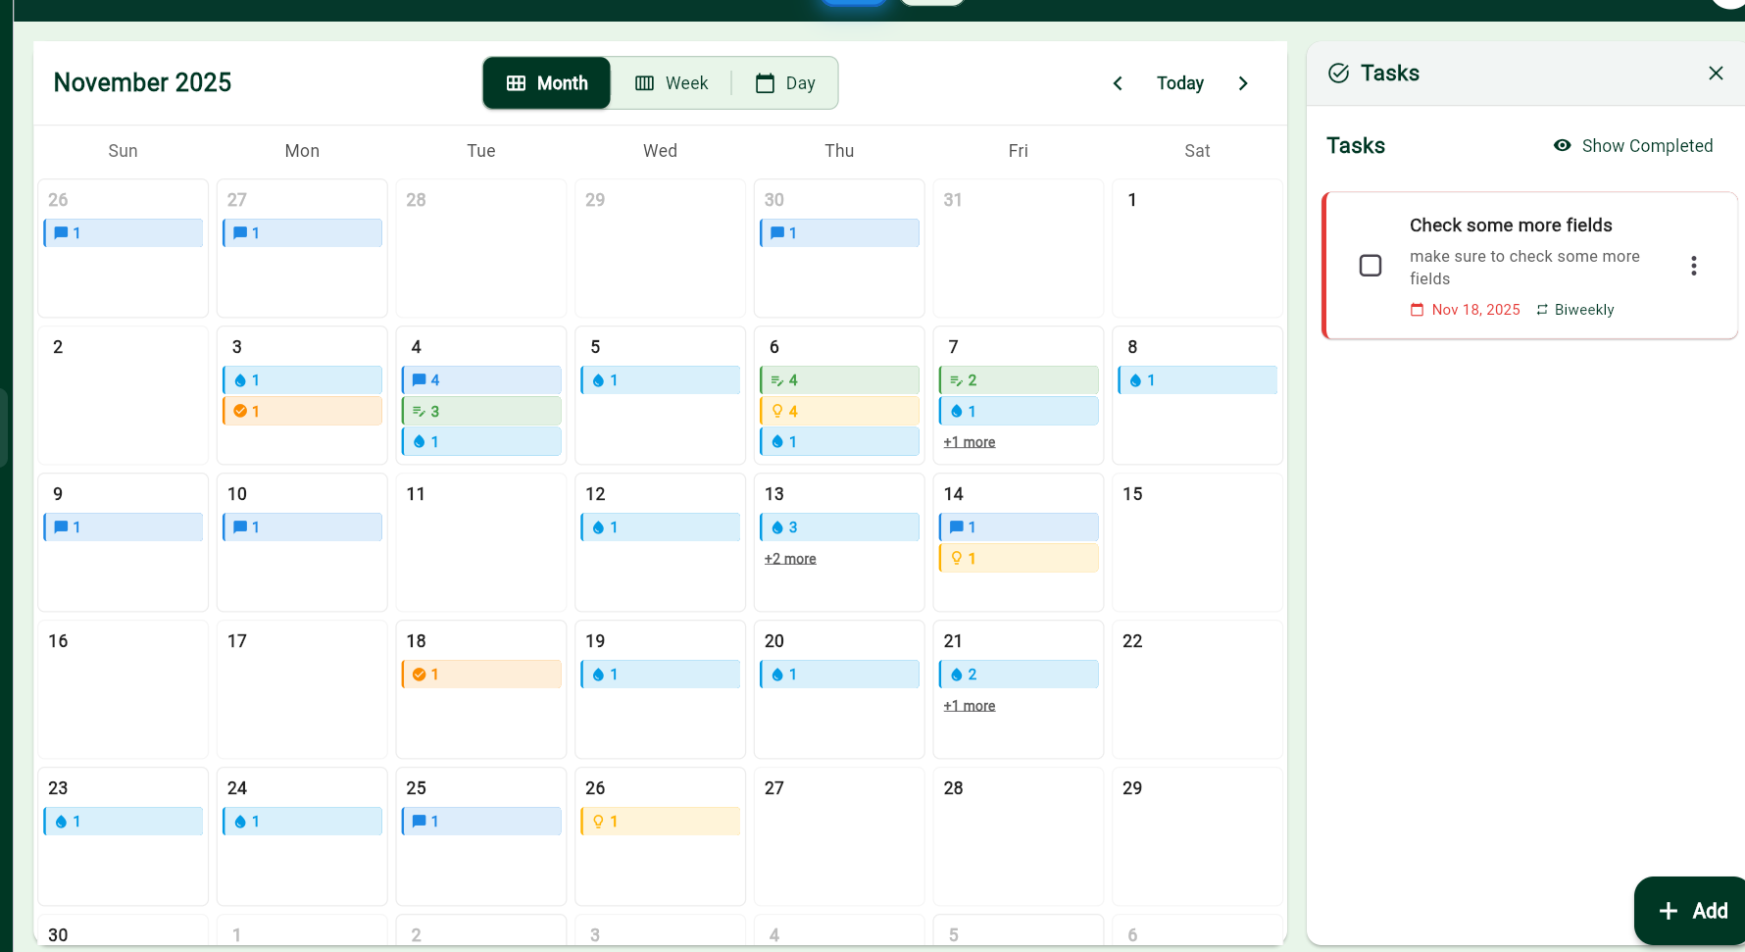Jump to today using the Today button
This screenshot has height=952, width=1745.
tap(1179, 83)
